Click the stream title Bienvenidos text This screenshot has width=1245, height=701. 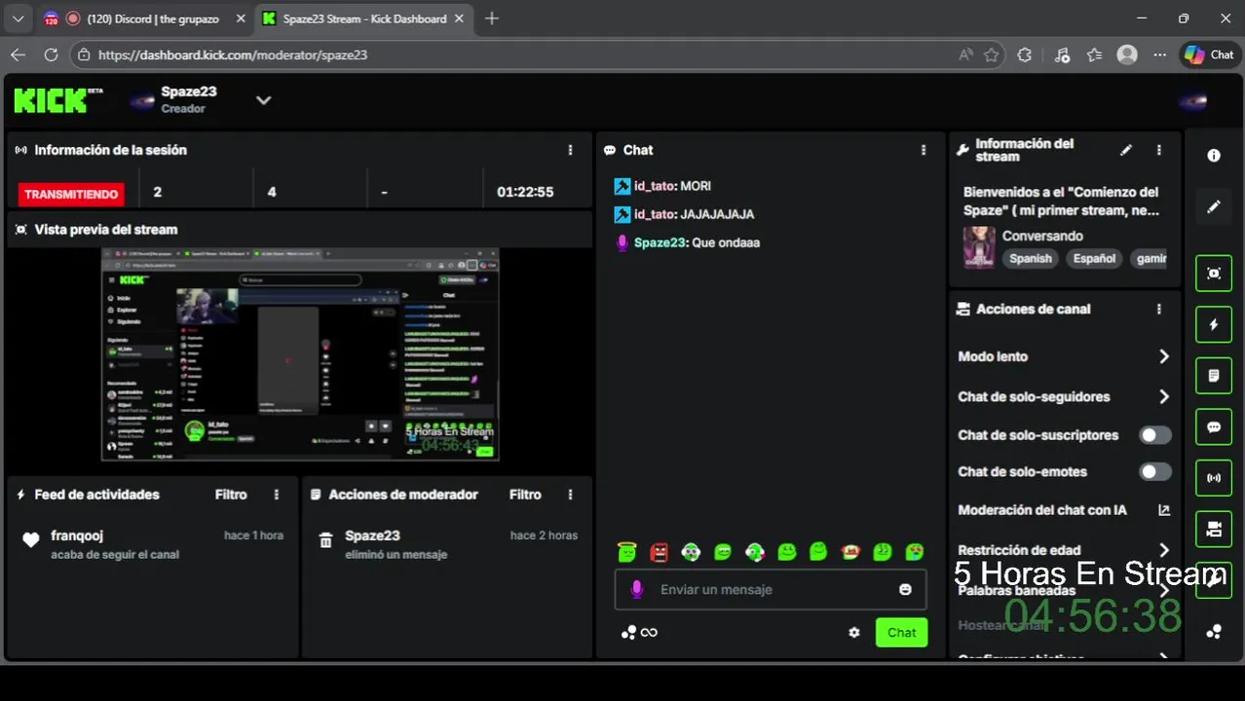(x=1062, y=201)
